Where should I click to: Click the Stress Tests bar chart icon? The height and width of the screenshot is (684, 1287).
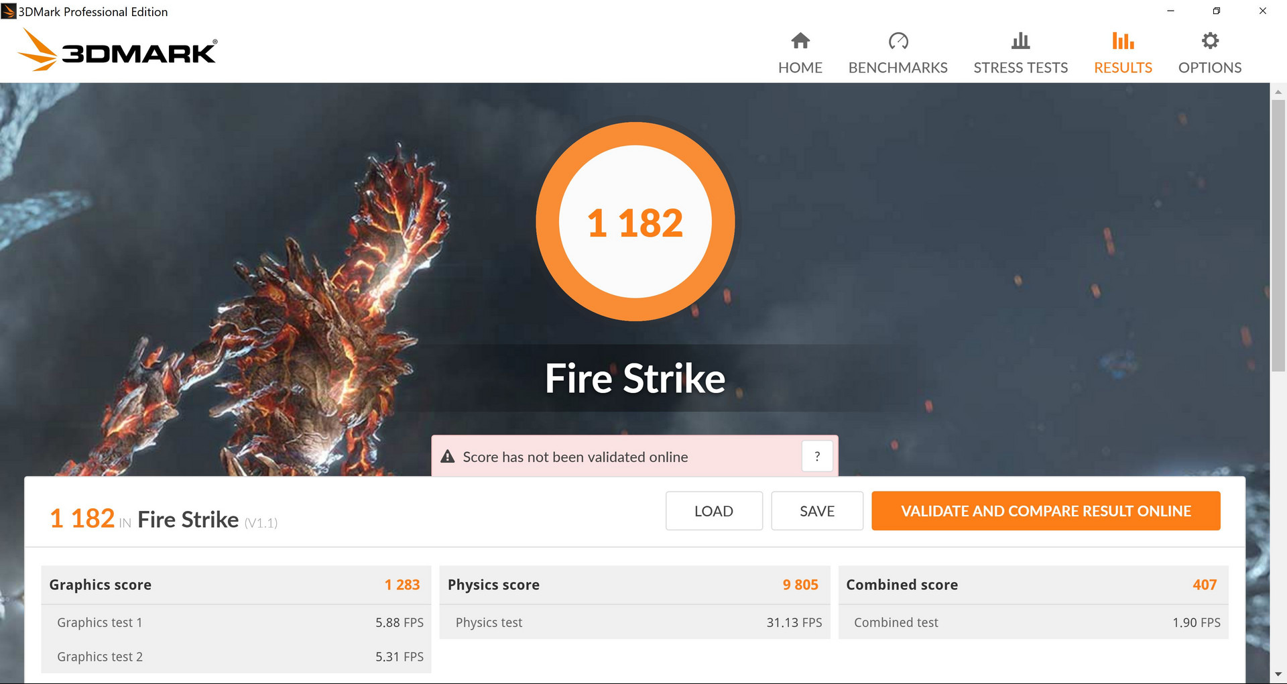[x=1020, y=41]
